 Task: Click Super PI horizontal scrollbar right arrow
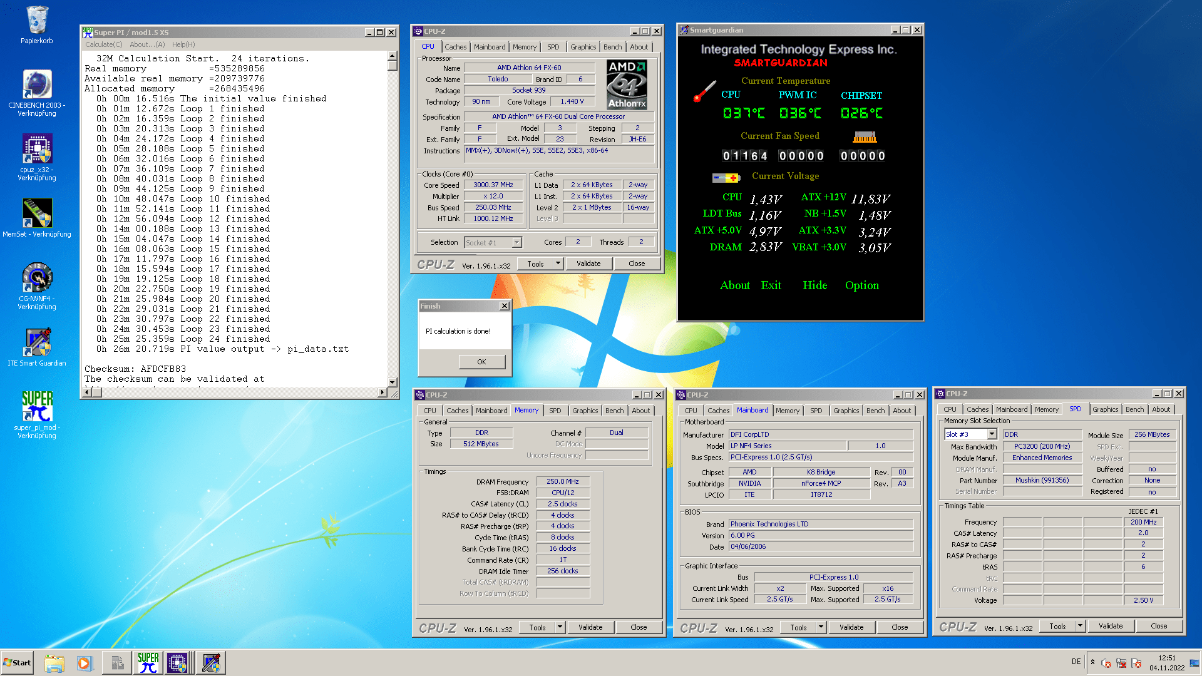coord(382,392)
